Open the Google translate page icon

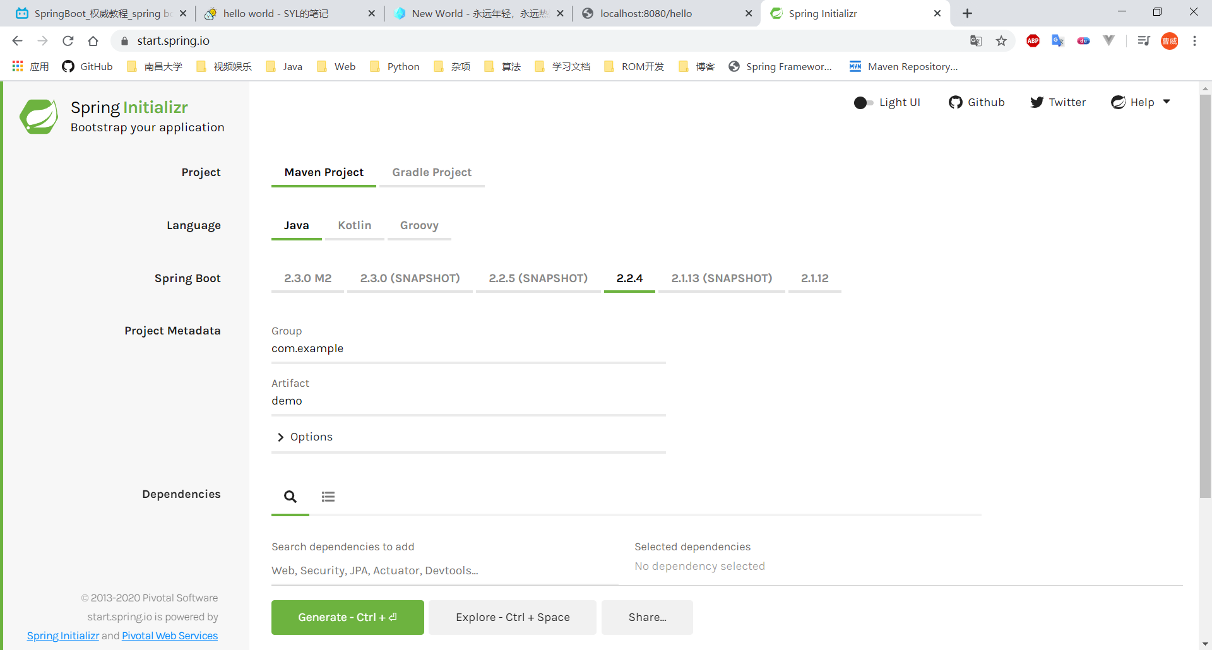pos(976,41)
